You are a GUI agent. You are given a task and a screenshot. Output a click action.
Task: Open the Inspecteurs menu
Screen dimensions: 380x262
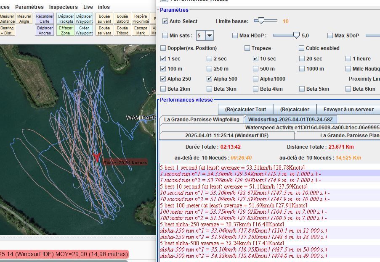[63, 7]
